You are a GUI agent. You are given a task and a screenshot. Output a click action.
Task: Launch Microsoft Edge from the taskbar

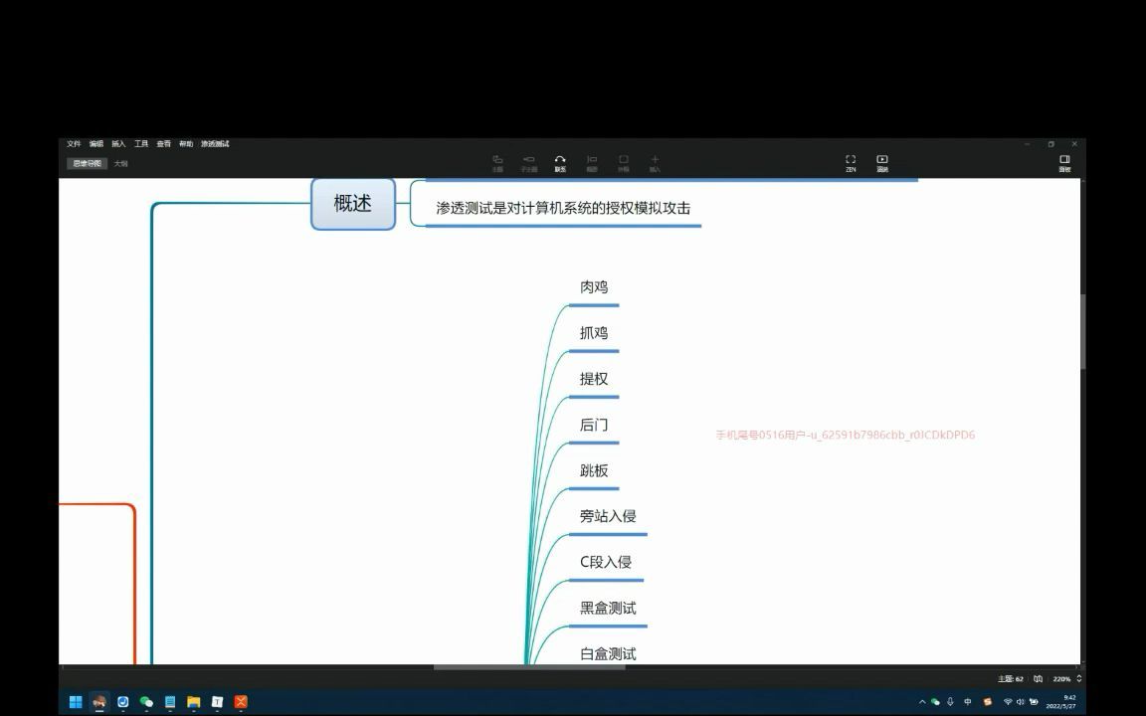click(x=121, y=702)
